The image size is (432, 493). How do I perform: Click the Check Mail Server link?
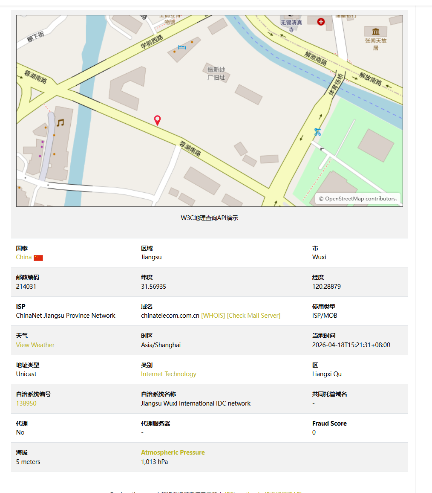click(253, 316)
